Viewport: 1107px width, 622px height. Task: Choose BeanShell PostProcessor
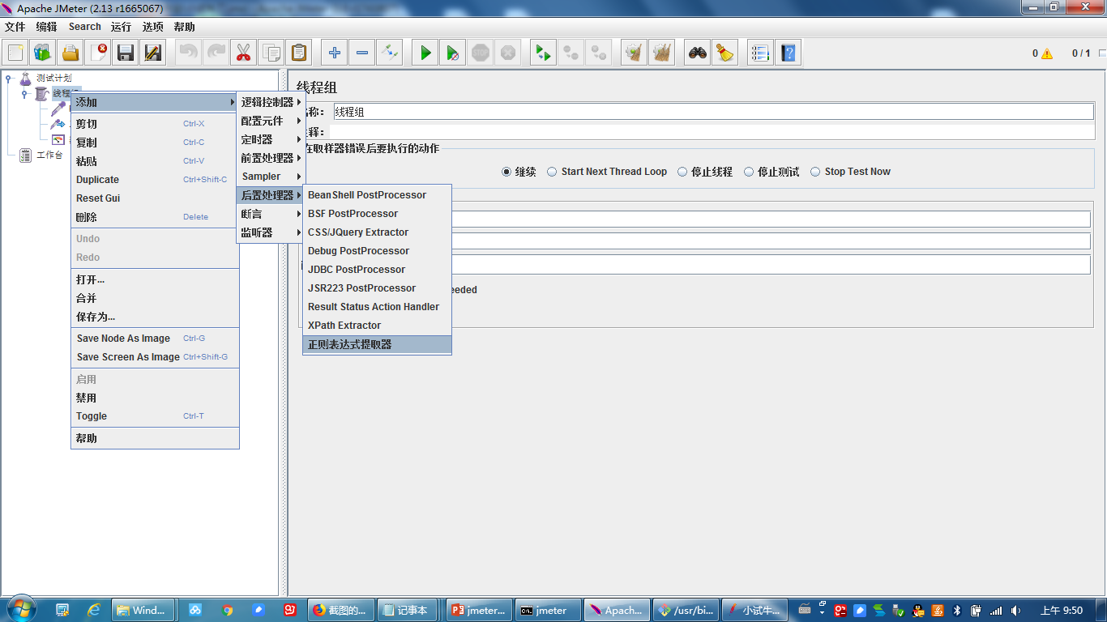(377, 195)
